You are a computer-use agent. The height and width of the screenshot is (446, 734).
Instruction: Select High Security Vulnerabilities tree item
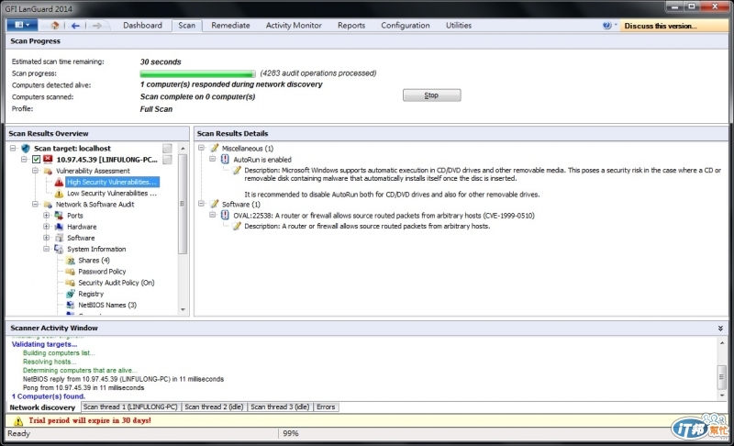111,182
